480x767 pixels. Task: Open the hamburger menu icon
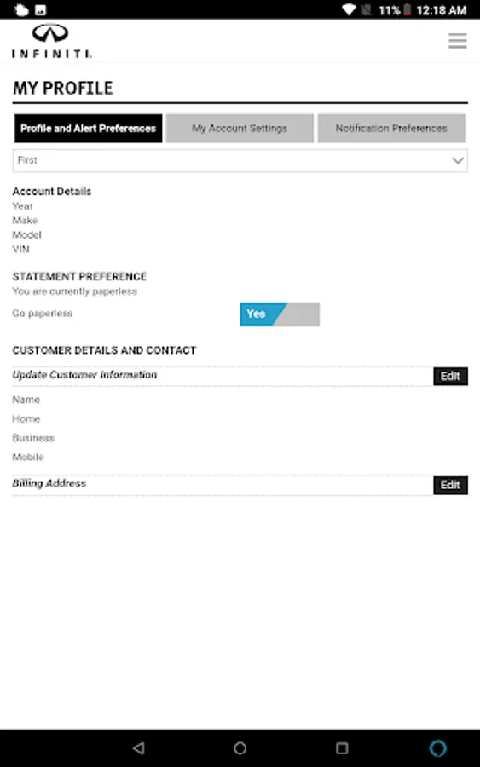pos(458,41)
